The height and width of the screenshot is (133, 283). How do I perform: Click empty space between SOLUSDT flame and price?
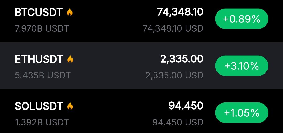pos(118,106)
